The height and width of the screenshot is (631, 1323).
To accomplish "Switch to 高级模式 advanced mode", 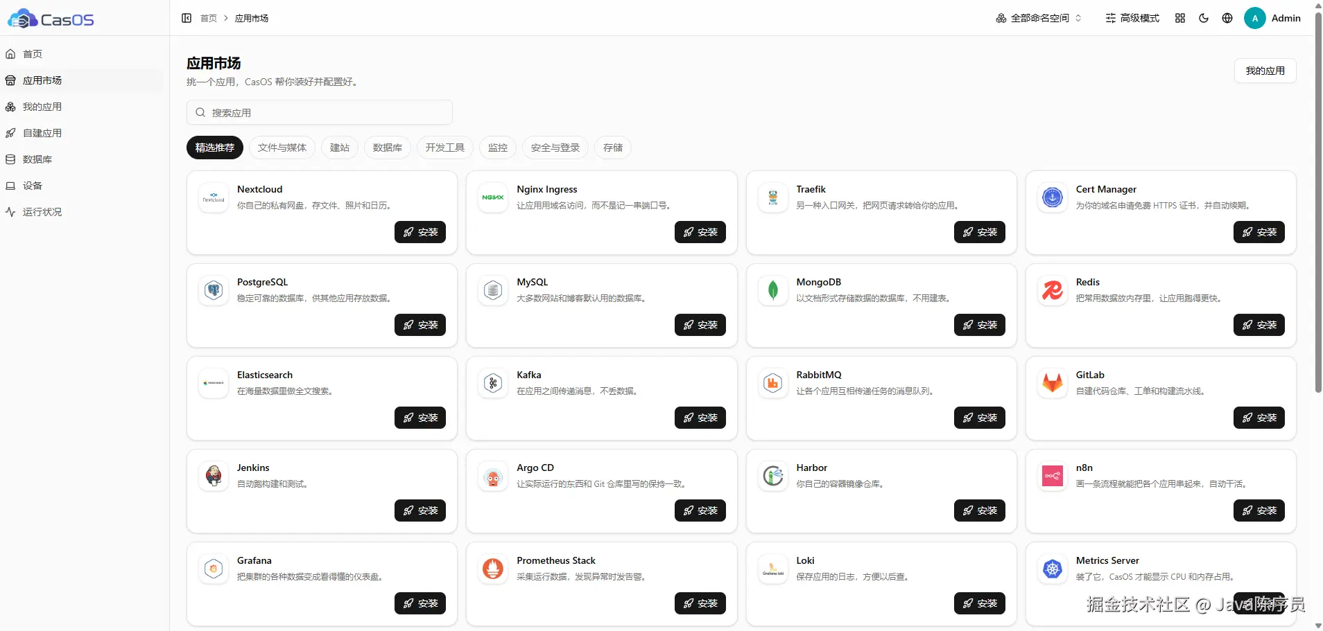I will tap(1132, 18).
